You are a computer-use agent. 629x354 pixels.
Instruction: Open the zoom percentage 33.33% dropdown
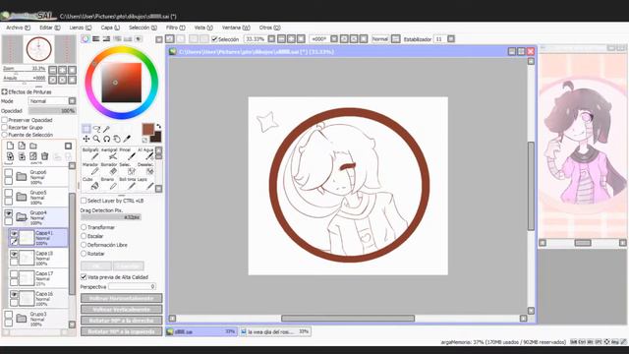pyautogui.click(x=271, y=39)
